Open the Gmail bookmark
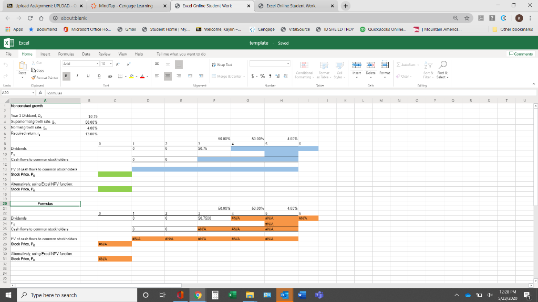Screen dimensions: 538x302 (127, 29)
